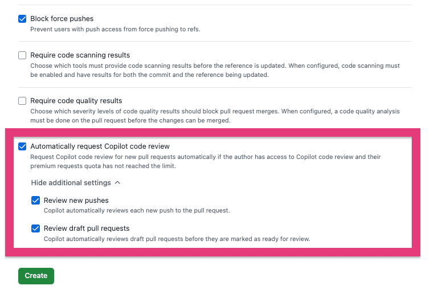Disable the Automatically request Copilot code review checkbox
This screenshot has width=446, height=302.
pyautogui.click(x=22, y=146)
